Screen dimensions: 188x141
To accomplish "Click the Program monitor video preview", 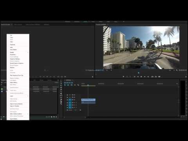I will pyautogui.click(x=141, y=47).
